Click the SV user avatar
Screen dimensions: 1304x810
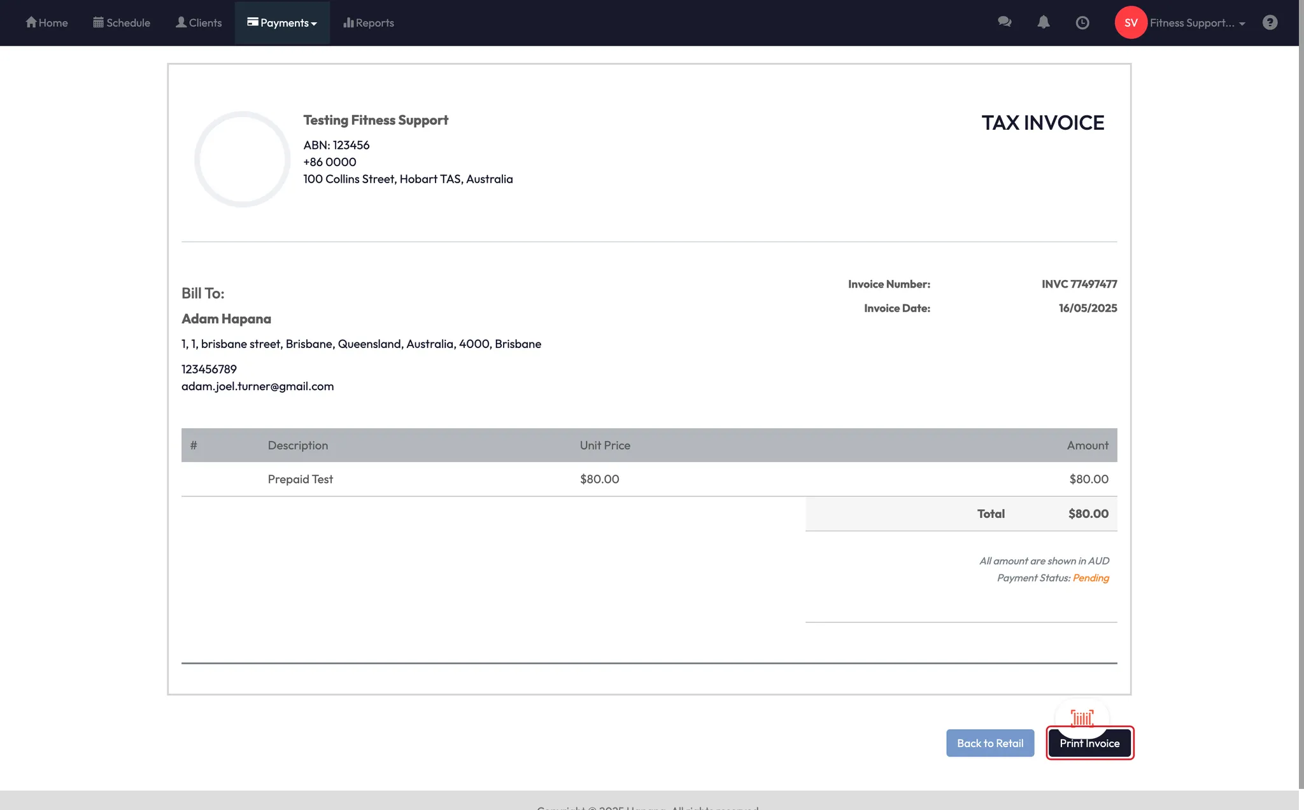(1131, 23)
